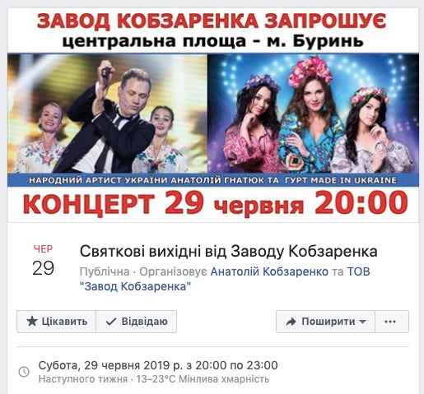Click the Субота, 29 червня 2019 date line
The width and height of the screenshot is (424, 394).
[158, 365]
